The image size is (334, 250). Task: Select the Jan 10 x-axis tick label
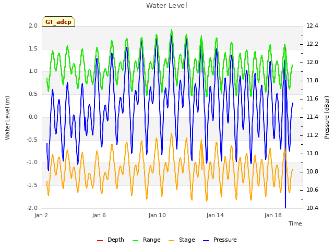click(x=157, y=215)
